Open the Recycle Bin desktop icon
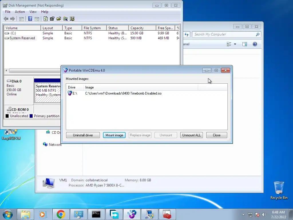The image size is (293, 220). [x=279, y=190]
